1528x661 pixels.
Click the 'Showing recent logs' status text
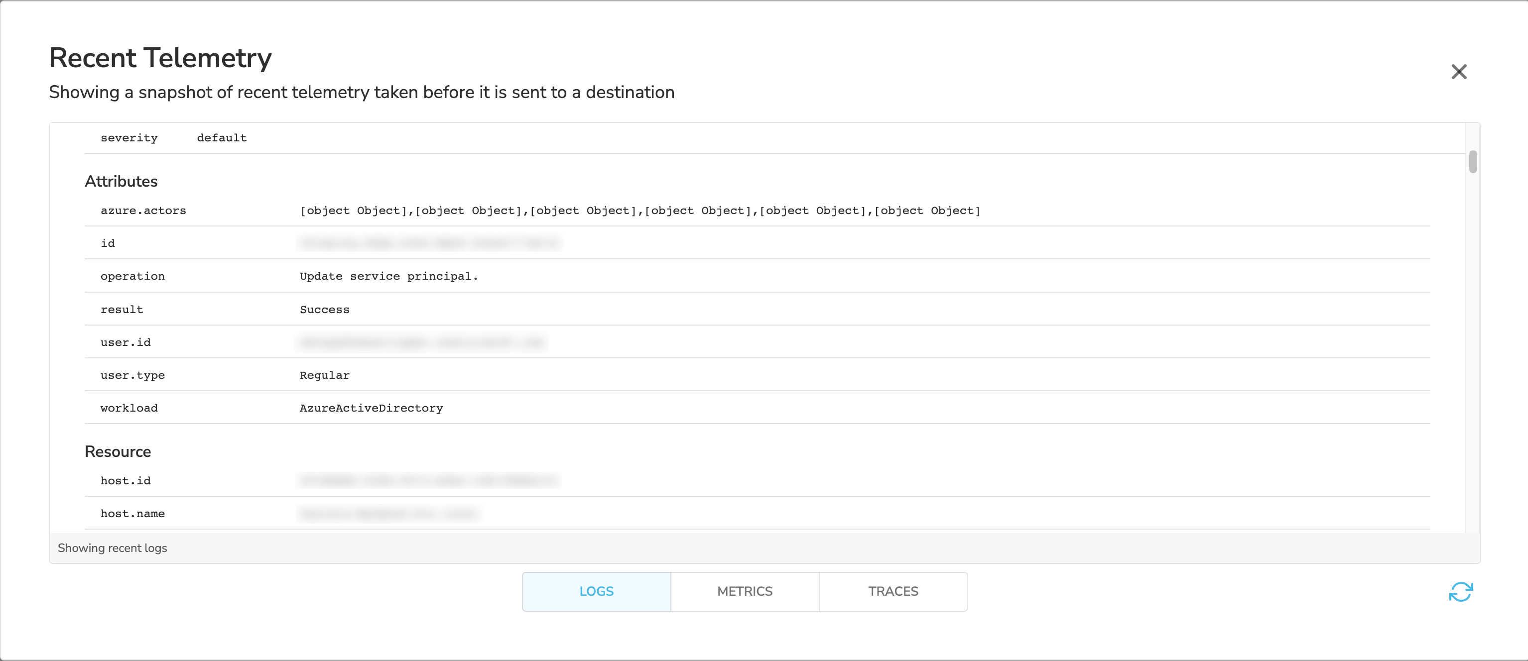112,548
